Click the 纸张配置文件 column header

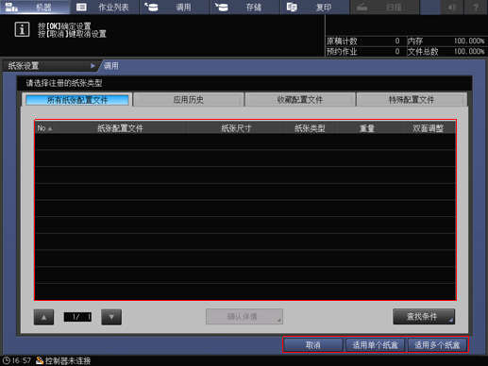[x=120, y=128]
